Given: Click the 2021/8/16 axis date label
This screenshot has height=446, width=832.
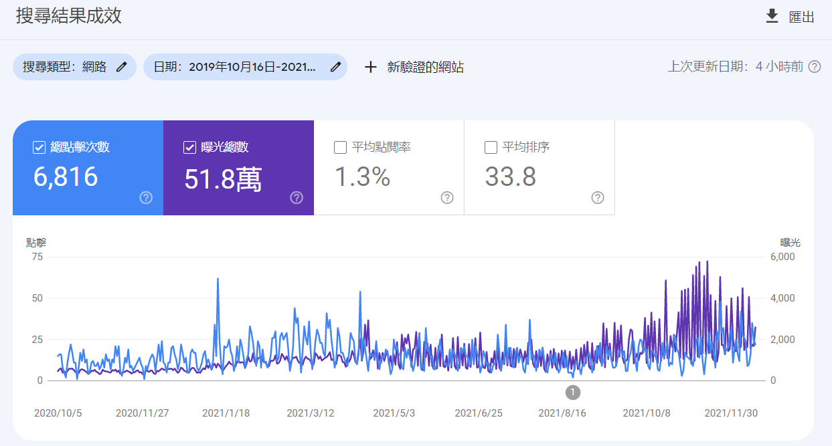Looking at the screenshot, I should pyautogui.click(x=562, y=413).
